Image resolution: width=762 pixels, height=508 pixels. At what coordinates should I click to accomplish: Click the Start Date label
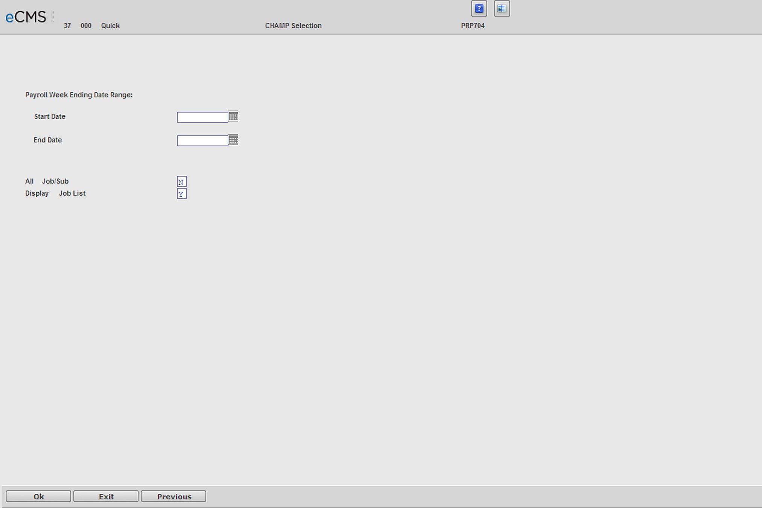(50, 117)
